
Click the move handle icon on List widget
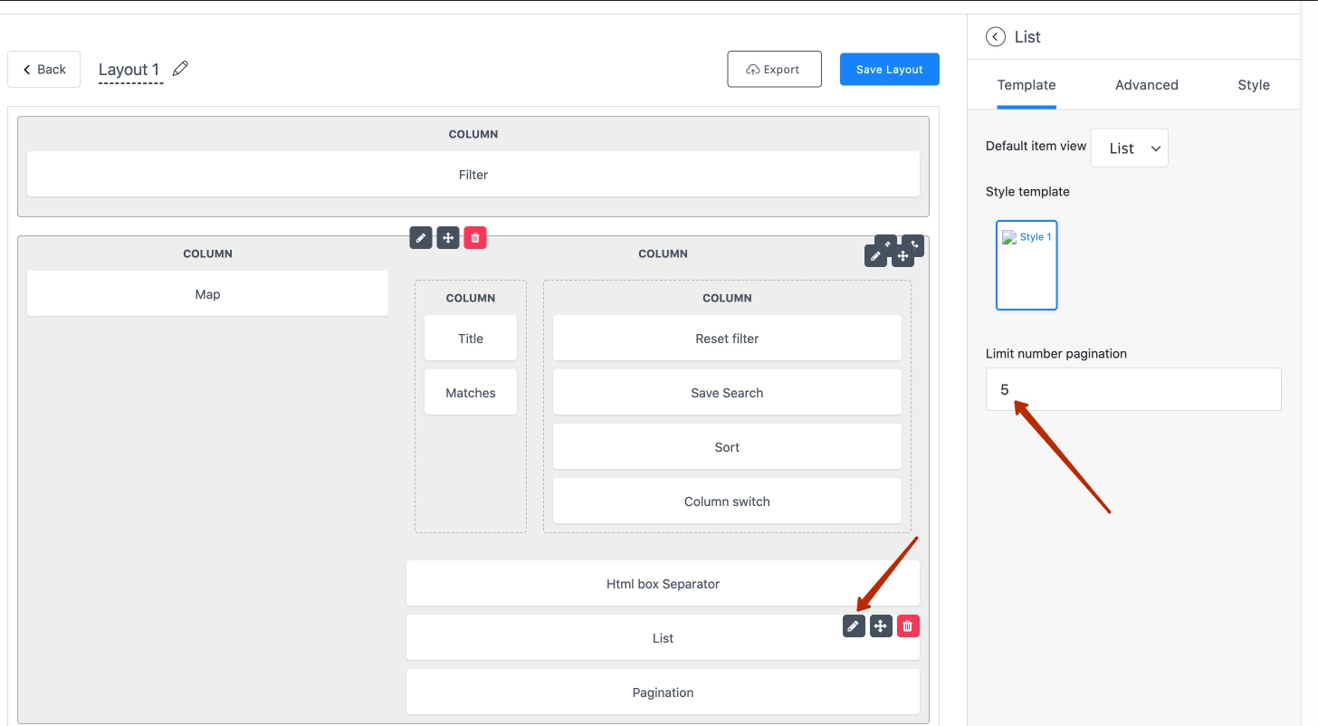click(881, 626)
